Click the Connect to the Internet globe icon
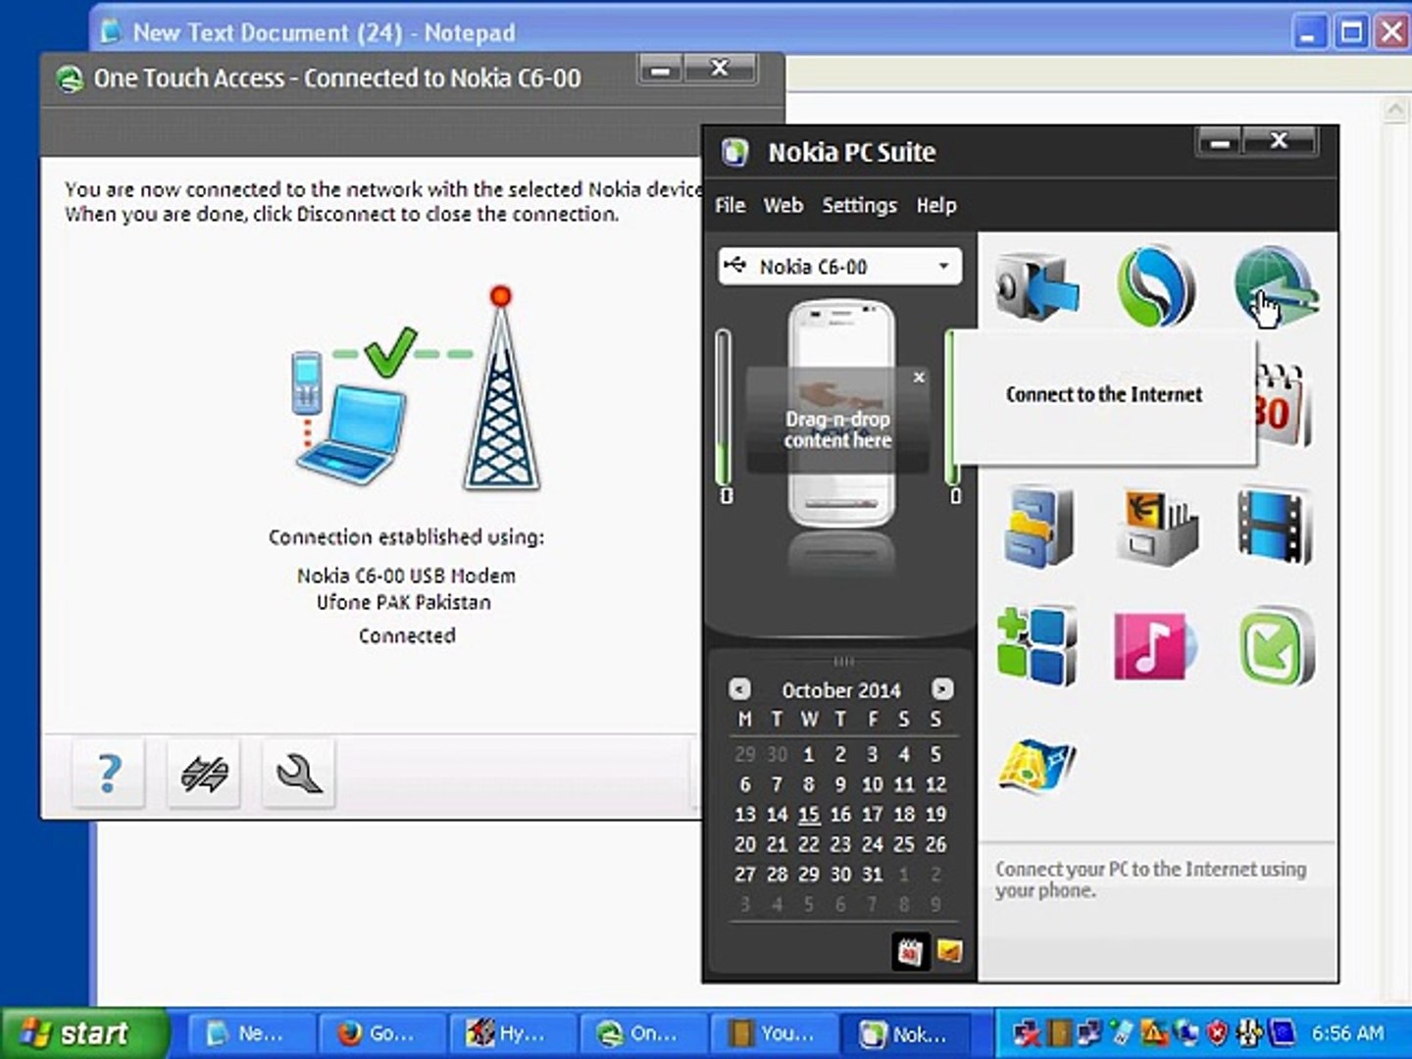Viewport: 1412px width, 1059px height. 1276,286
